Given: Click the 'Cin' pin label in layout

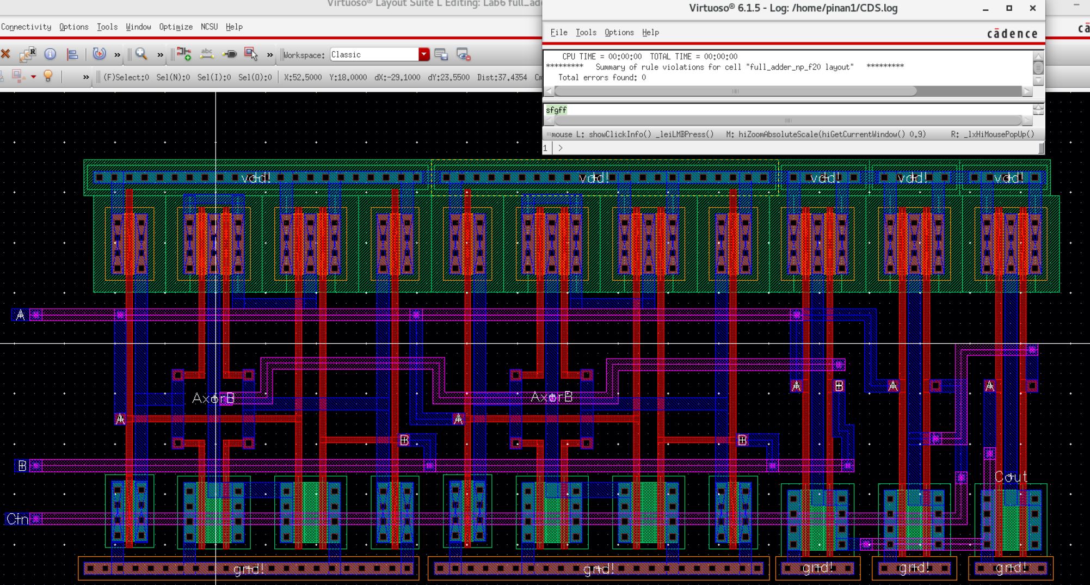Looking at the screenshot, I should pyautogui.click(x=17, y=519).
